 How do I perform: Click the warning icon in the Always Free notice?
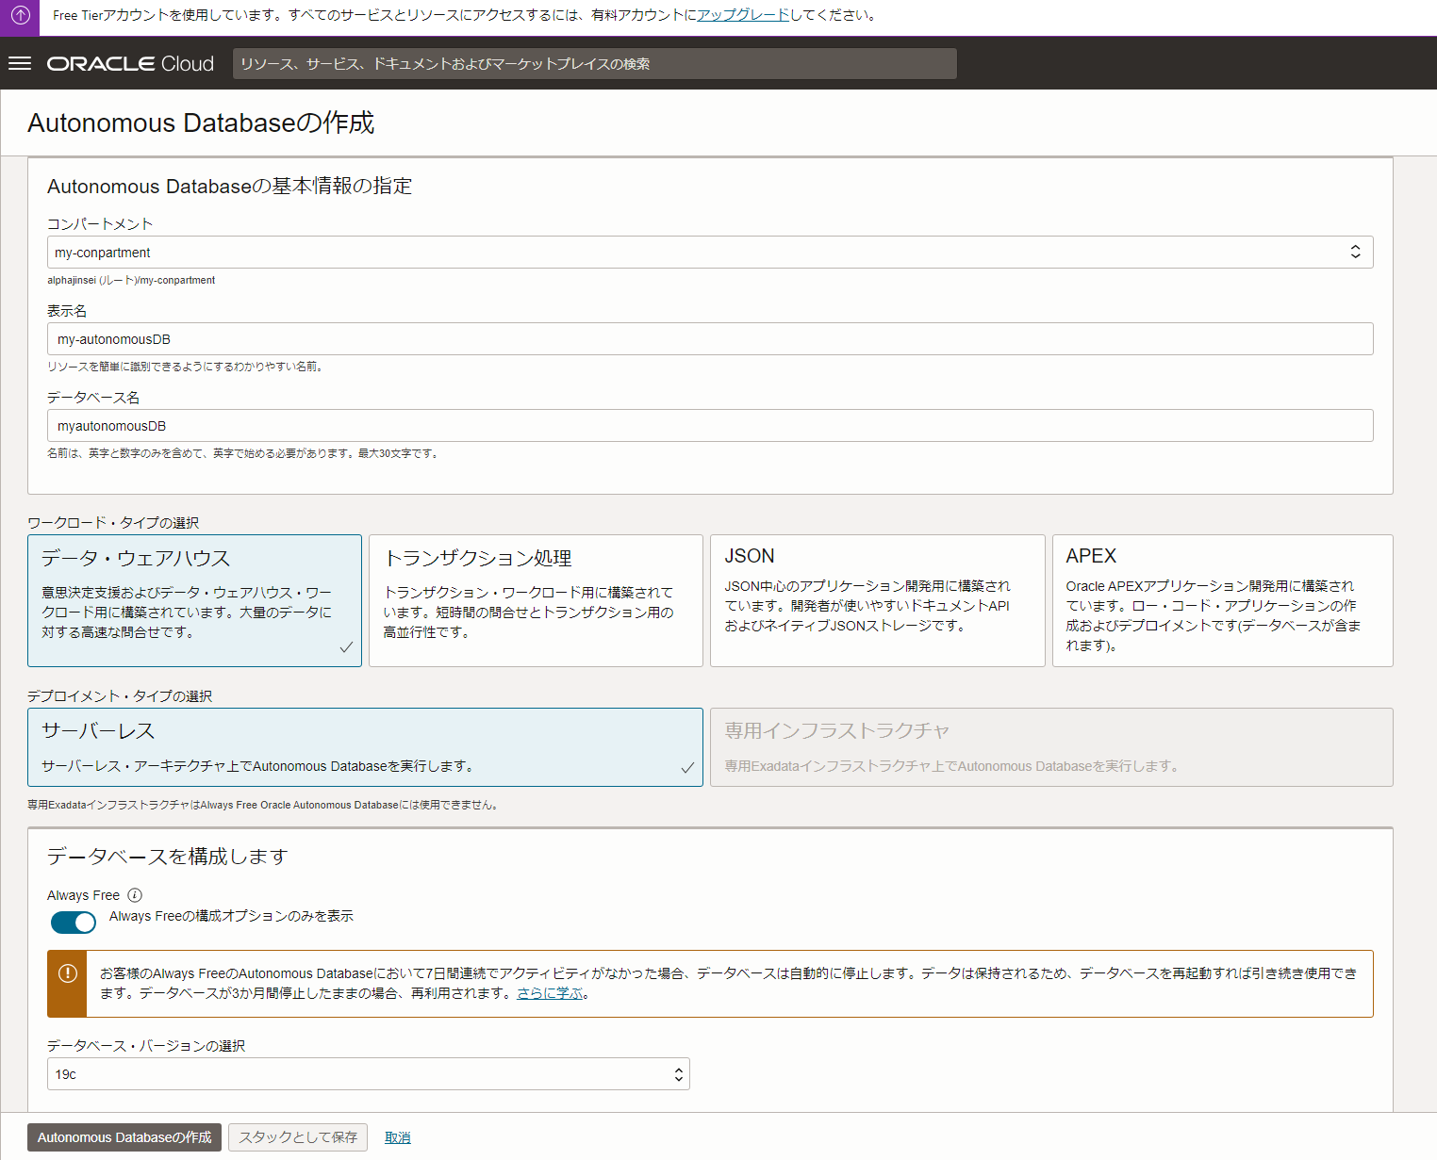click(x=68, y=973)
